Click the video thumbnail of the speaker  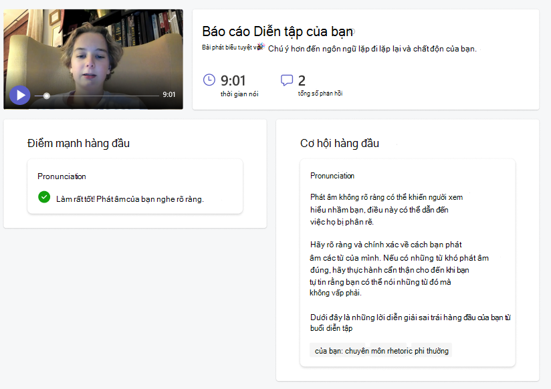pyautogui.click(x=93, y=59)
